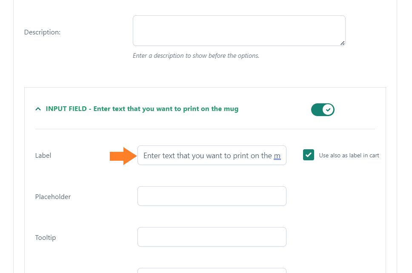Collapse the INPUT FIELD section chevron

pos(38,109)
